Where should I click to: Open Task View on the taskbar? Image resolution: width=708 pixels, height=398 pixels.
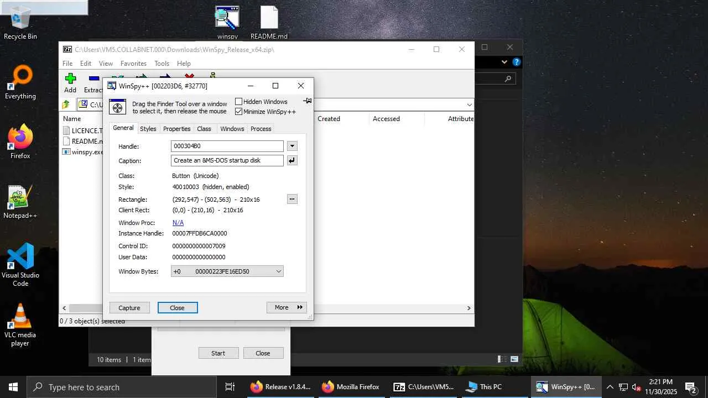coord(230,387)
